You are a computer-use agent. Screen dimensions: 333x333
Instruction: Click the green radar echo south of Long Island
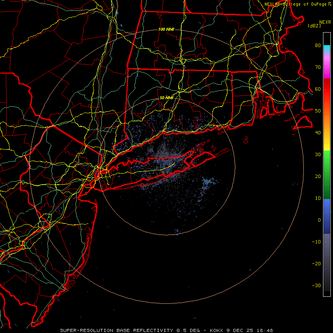(207, 181)
